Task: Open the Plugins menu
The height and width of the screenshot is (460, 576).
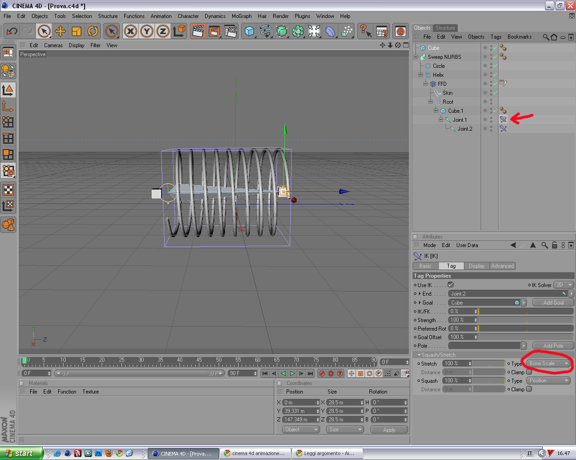Action: coord(302,16)
